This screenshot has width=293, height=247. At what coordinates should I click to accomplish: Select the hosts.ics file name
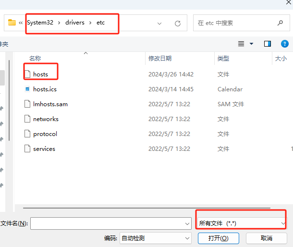(45, 89)
